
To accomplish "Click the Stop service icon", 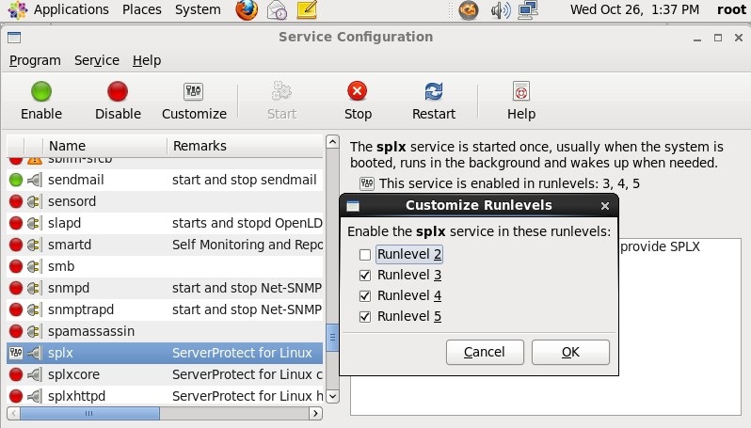I will click(358, 92).
